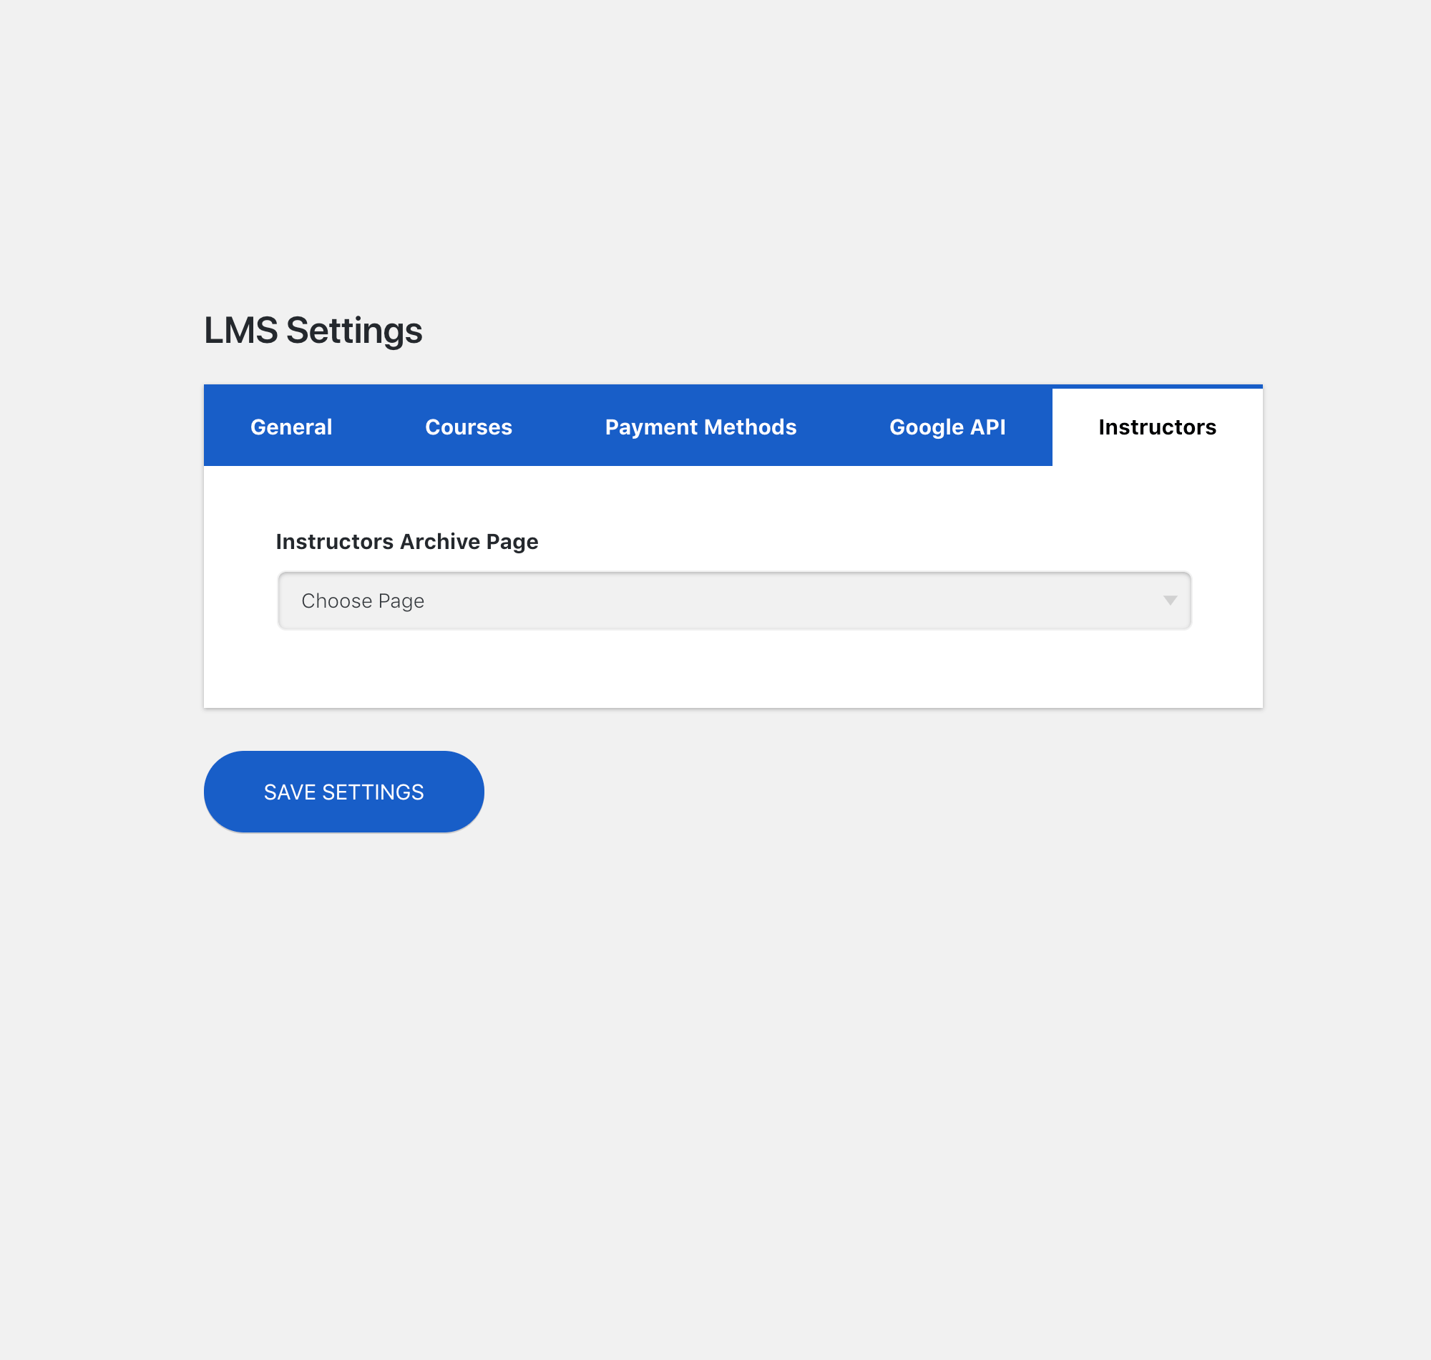The image size is (1431, 1360).
Task: Open the Choose Page dropdown
Action: tap(733, 601)
